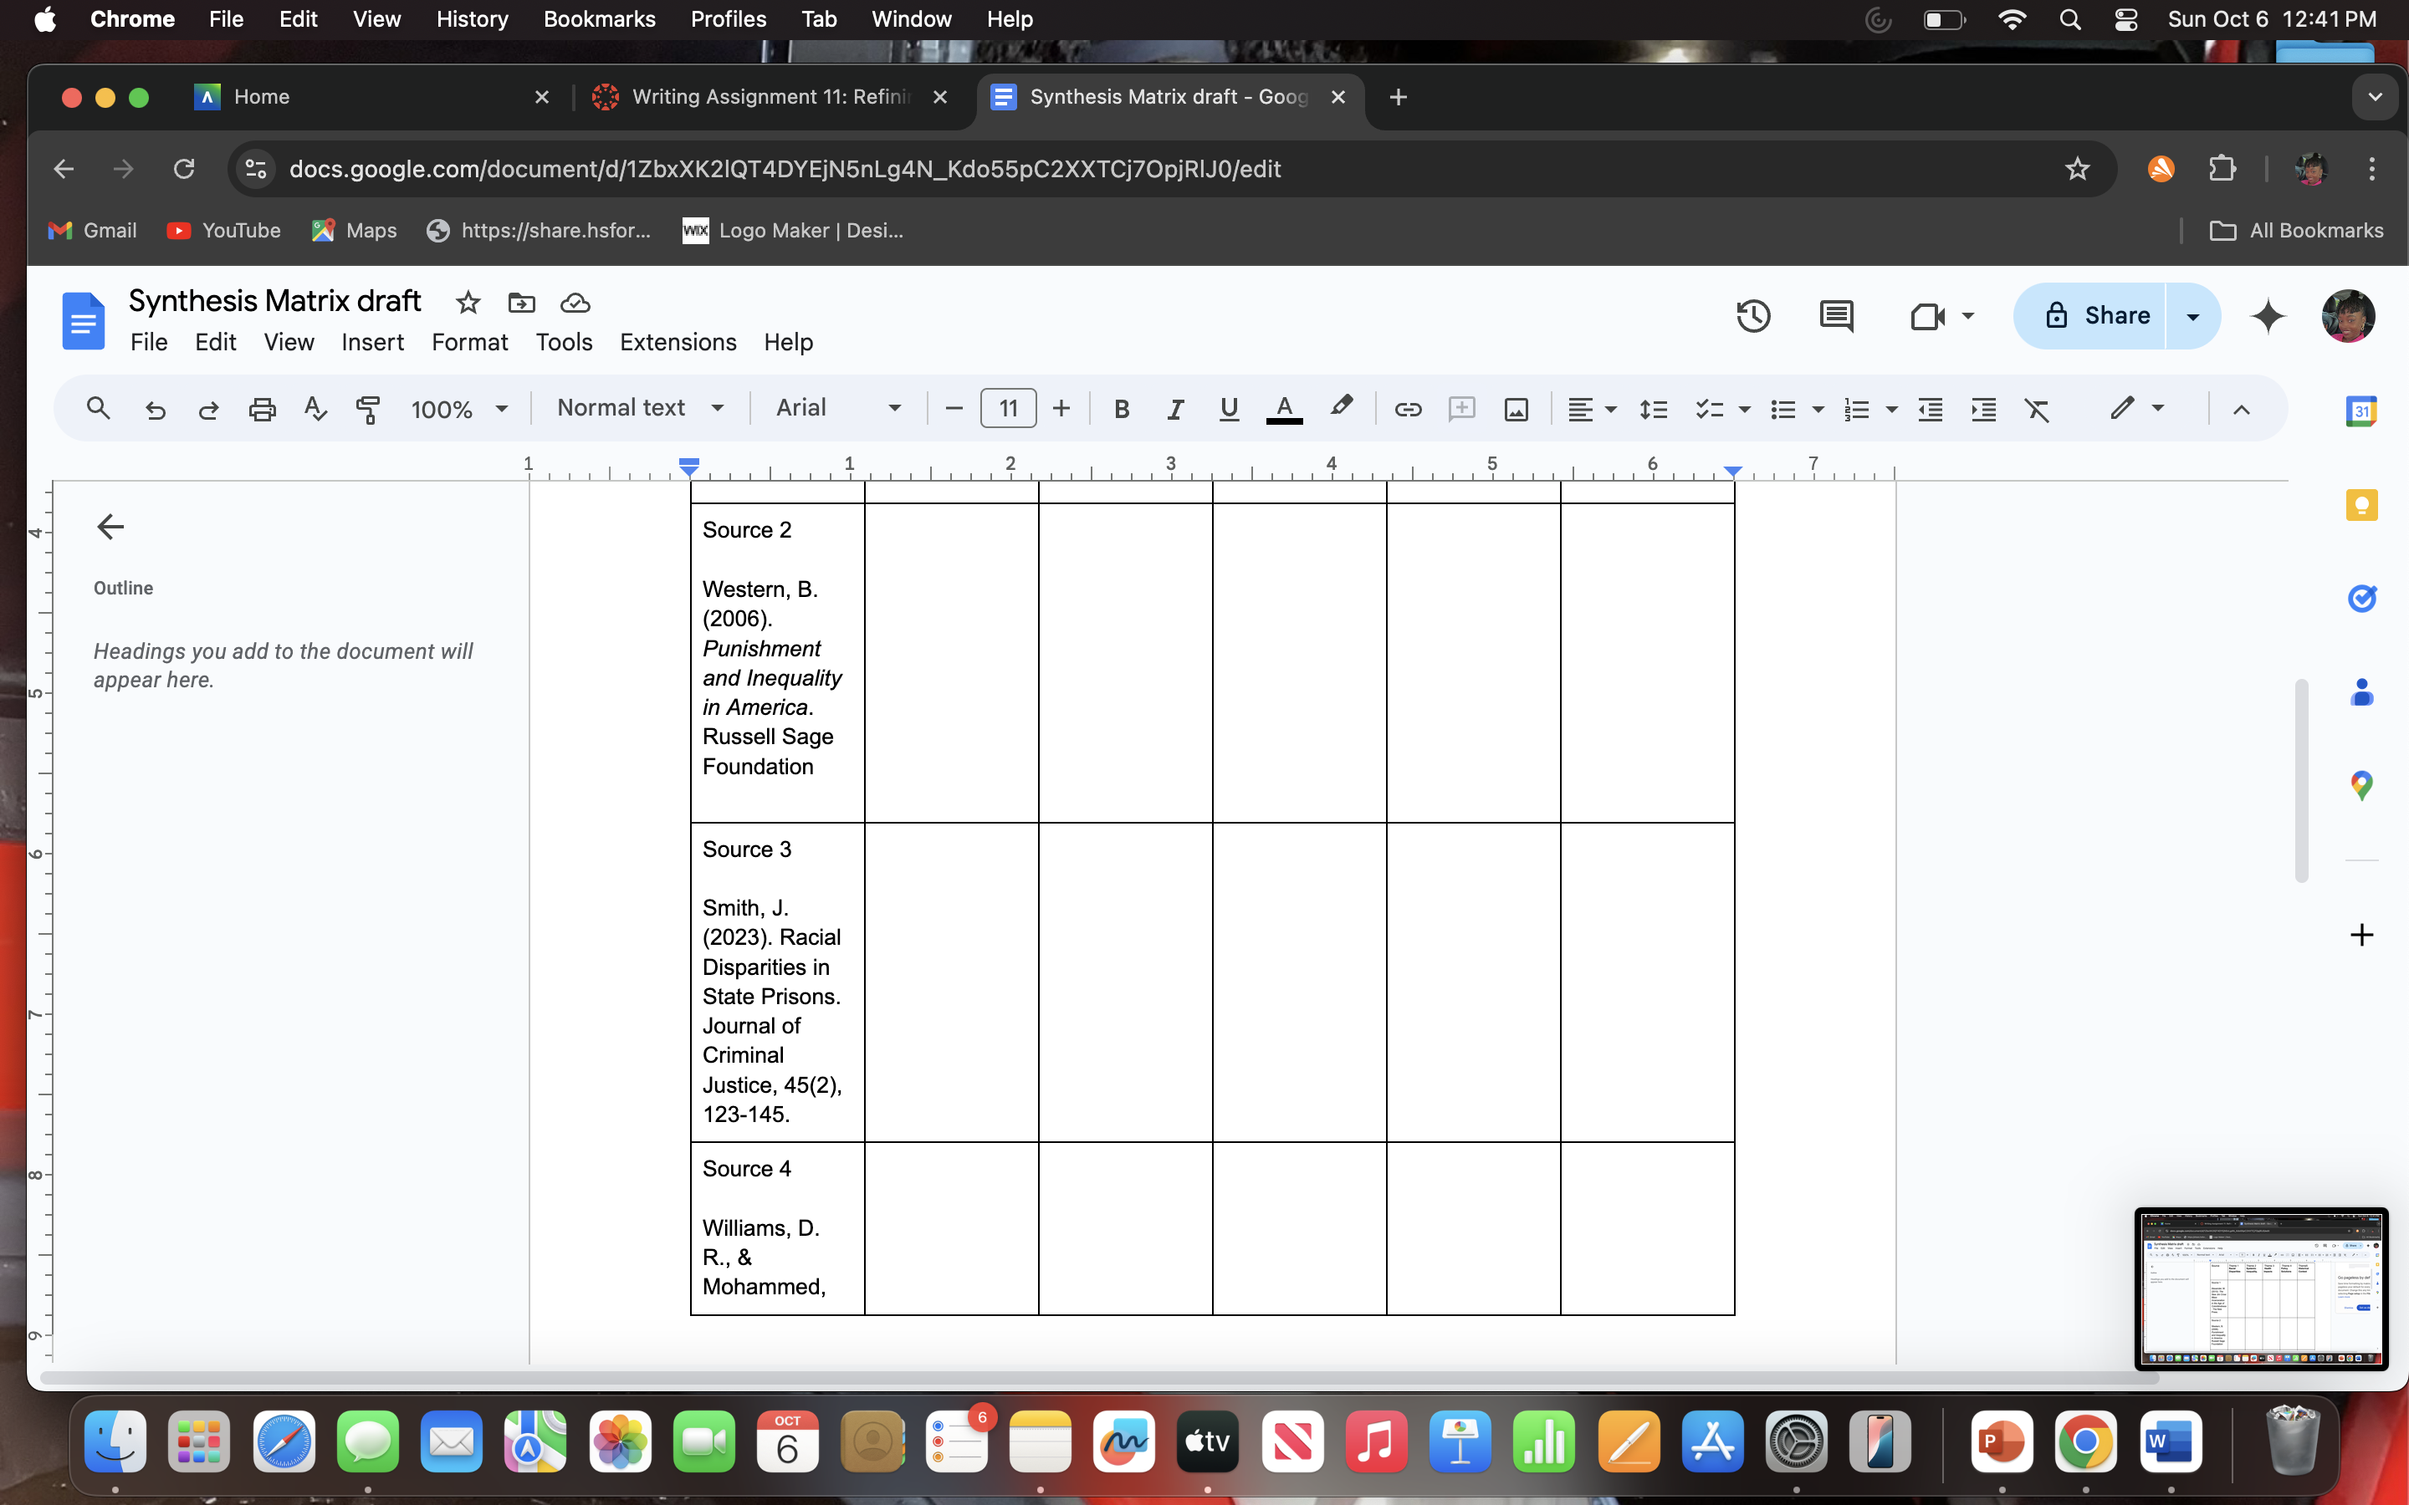Viewport: 2409px width, 1505px height.
Task: Open Google Keep side panel
Action: (x=2362, y=505)
